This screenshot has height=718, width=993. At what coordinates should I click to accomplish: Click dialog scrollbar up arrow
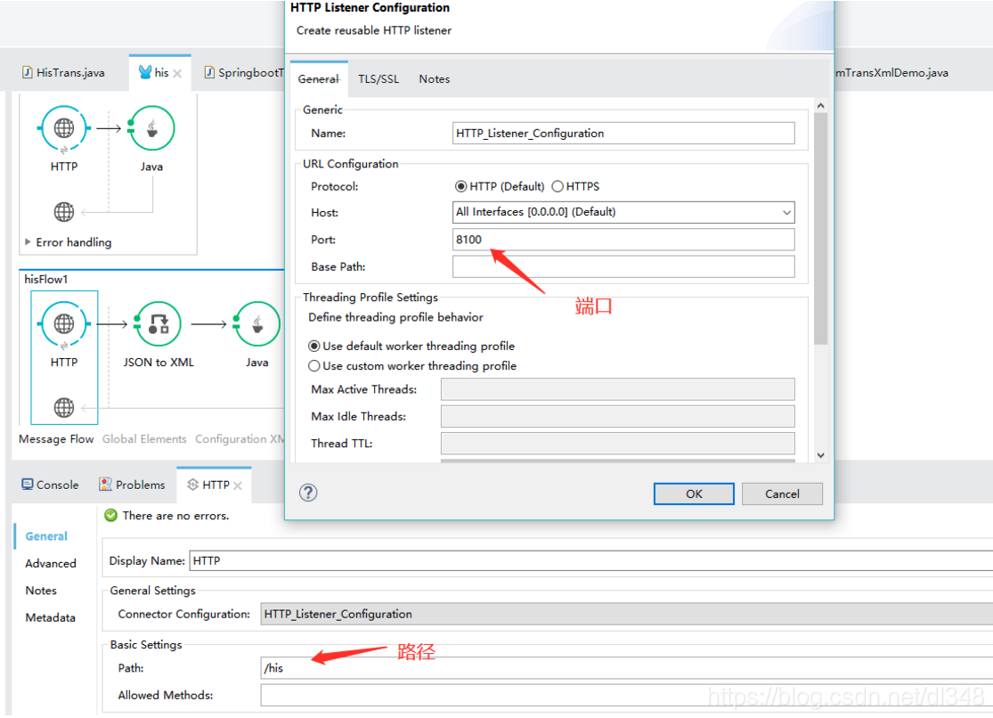coord(821,105)
